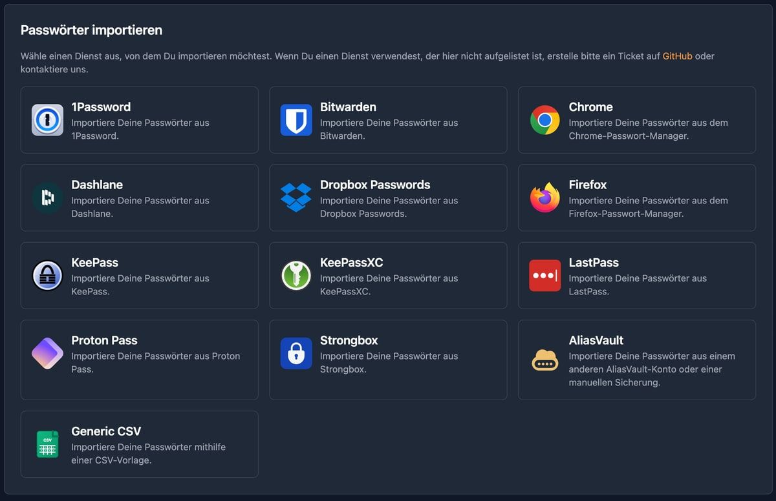Open the GitHub link in description
776x501 pixels.
[x=677, y=56]
